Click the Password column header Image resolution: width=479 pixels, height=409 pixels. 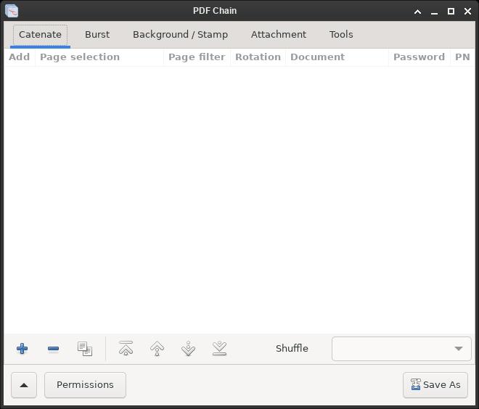419,57
